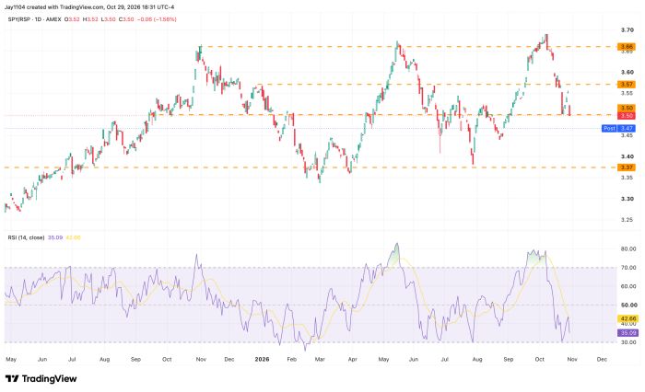Click the purple 35.09 RSI axis label
645x392 pixels.
(x=628, y=333)
